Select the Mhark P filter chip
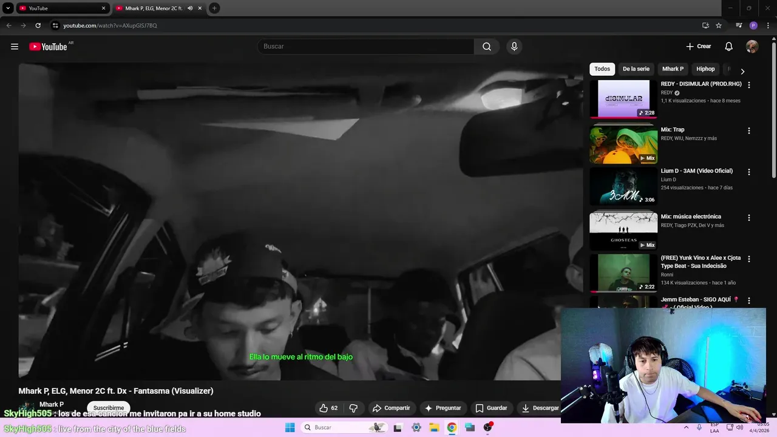Viewport: 777px width, 437px height. [x=673, y=69]
